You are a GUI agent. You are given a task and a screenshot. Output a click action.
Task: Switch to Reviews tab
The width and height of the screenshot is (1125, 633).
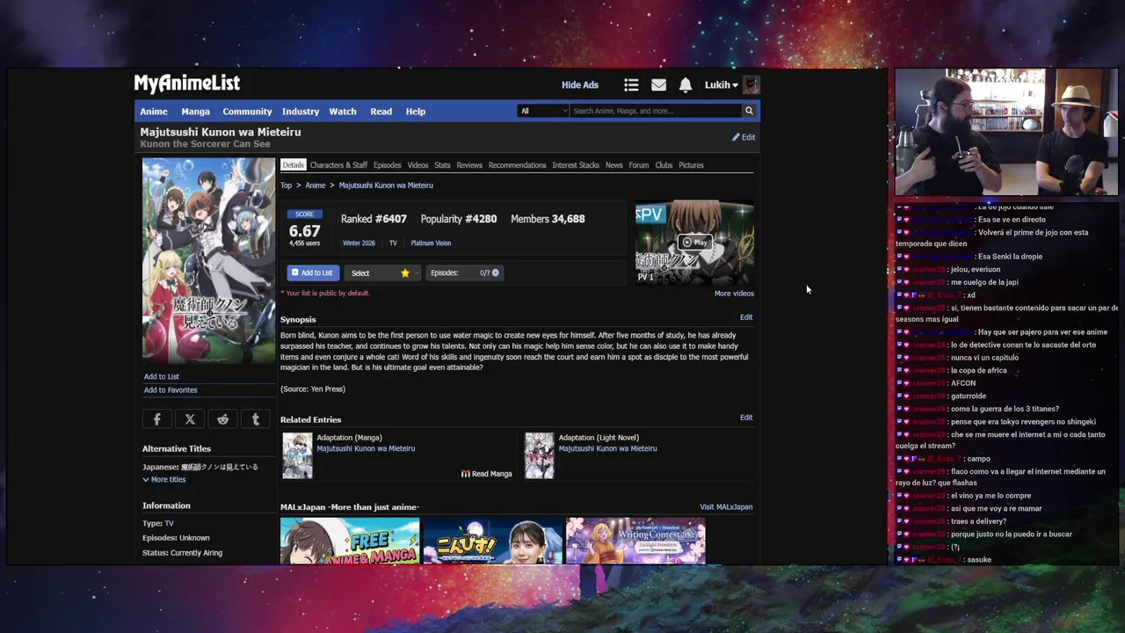tap(469, 165)
